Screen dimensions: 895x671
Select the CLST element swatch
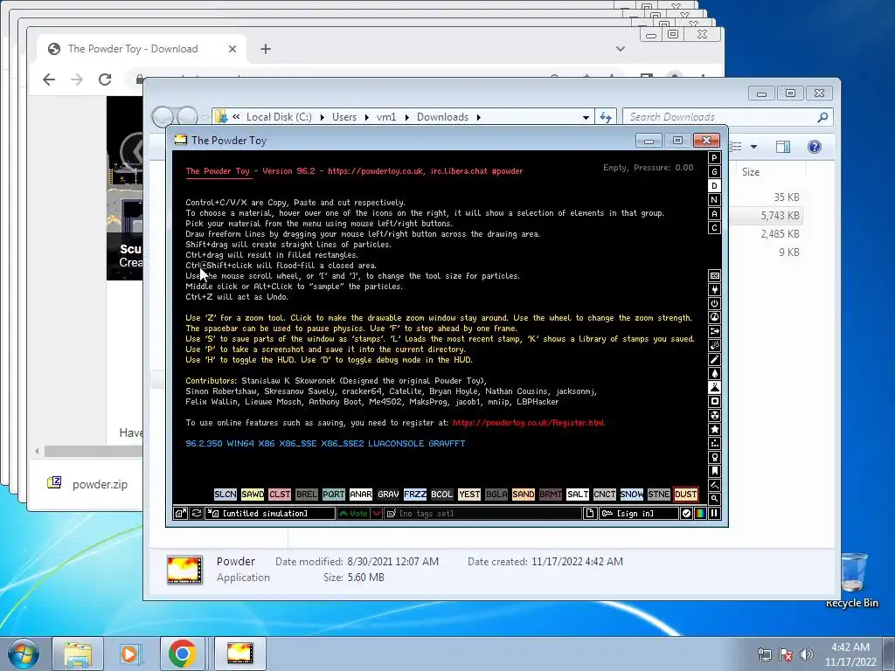click(x=280, y=495)
